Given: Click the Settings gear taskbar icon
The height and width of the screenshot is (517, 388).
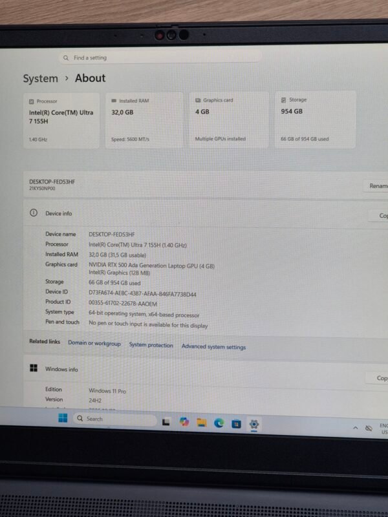Looking at the screenshot, I should [253, 424].
